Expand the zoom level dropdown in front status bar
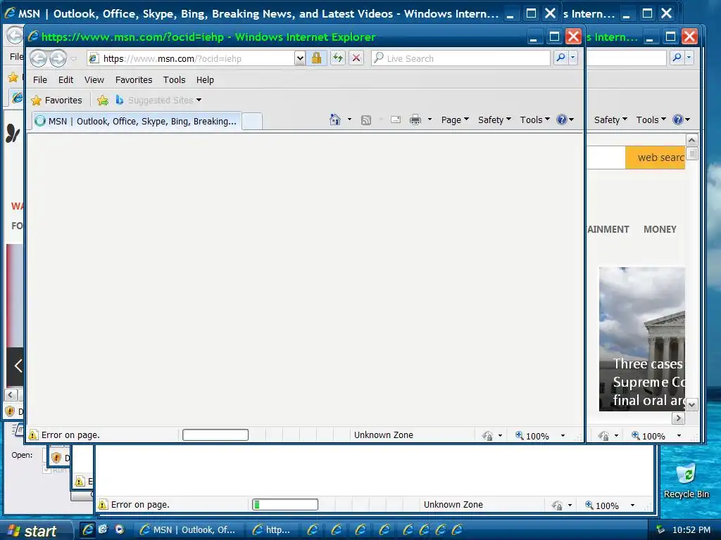The height and width of the screenshot is (540, 721). tap(563, 436)
